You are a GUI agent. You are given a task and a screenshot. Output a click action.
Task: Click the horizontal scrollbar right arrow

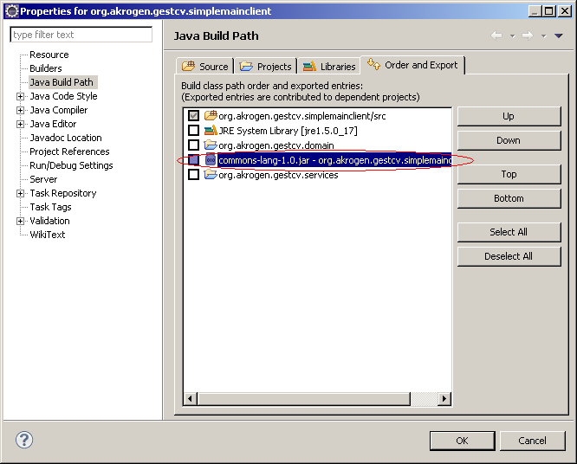point(444,399)
